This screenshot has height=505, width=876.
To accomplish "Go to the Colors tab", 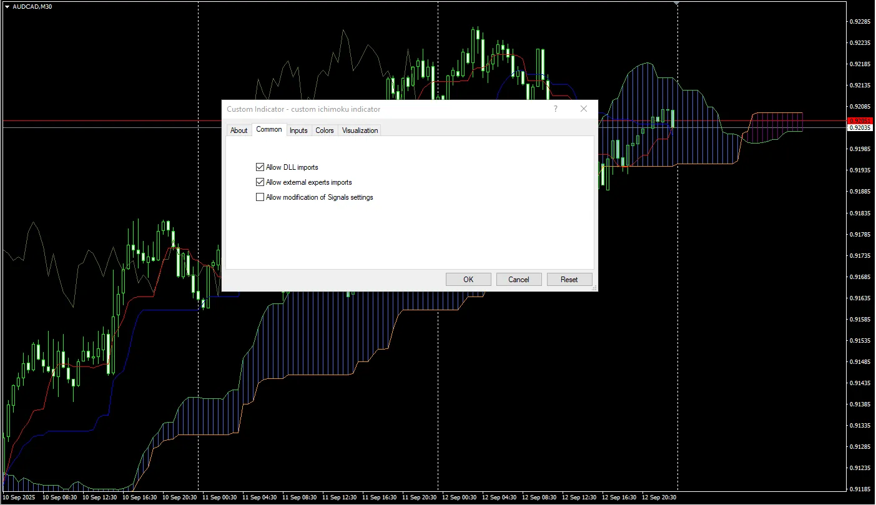I will (x=325, y=130).
